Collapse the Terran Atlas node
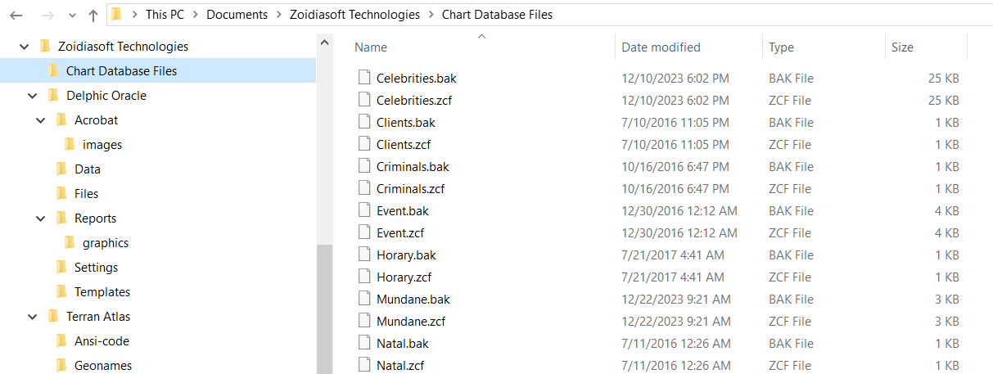The height and width of the screenshot is (374, 993). (x=32, y=317)
